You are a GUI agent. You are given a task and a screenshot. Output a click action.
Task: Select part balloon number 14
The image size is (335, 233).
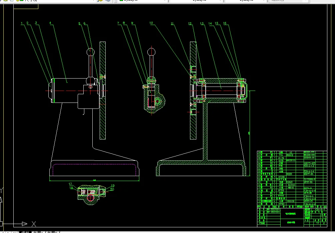210,24
